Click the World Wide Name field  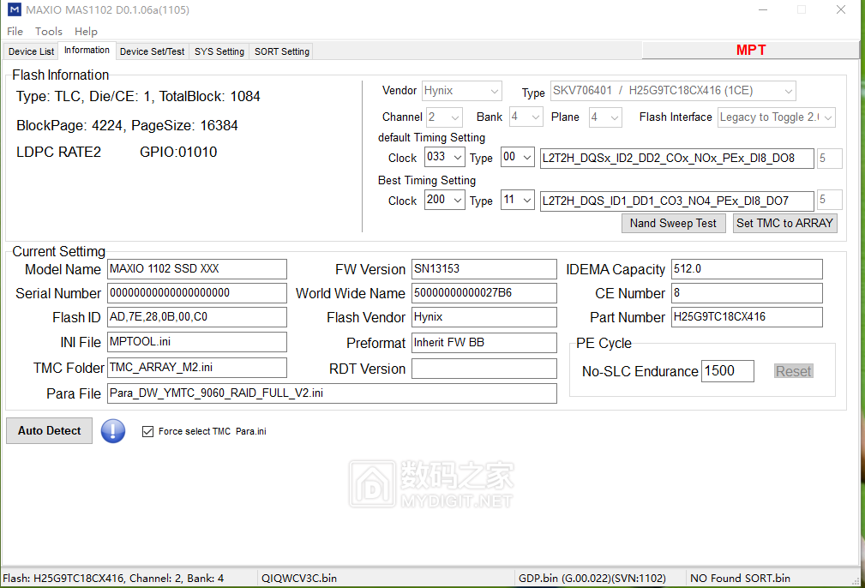tap(484, 293)
